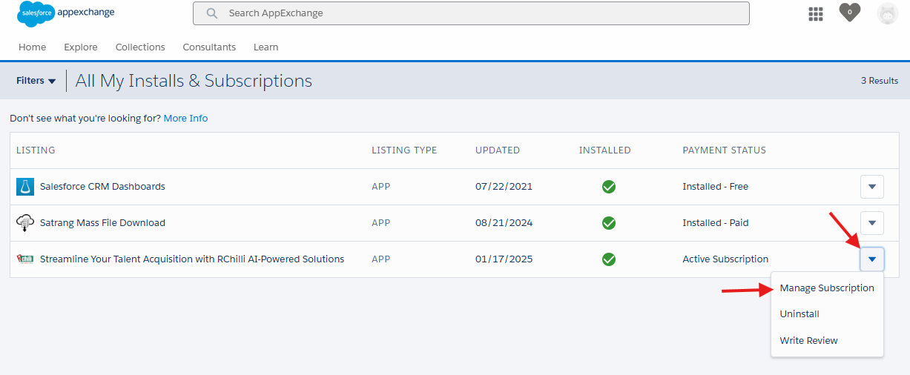Image resolution: width=910 pixels, height=375 pixels.
Task: Click the RChilli listing icon
Action: 25,259
